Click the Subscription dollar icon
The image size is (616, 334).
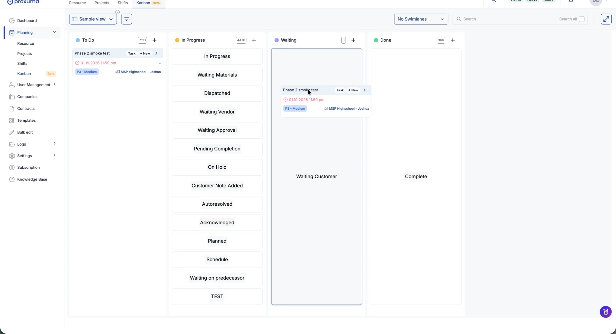12,167
